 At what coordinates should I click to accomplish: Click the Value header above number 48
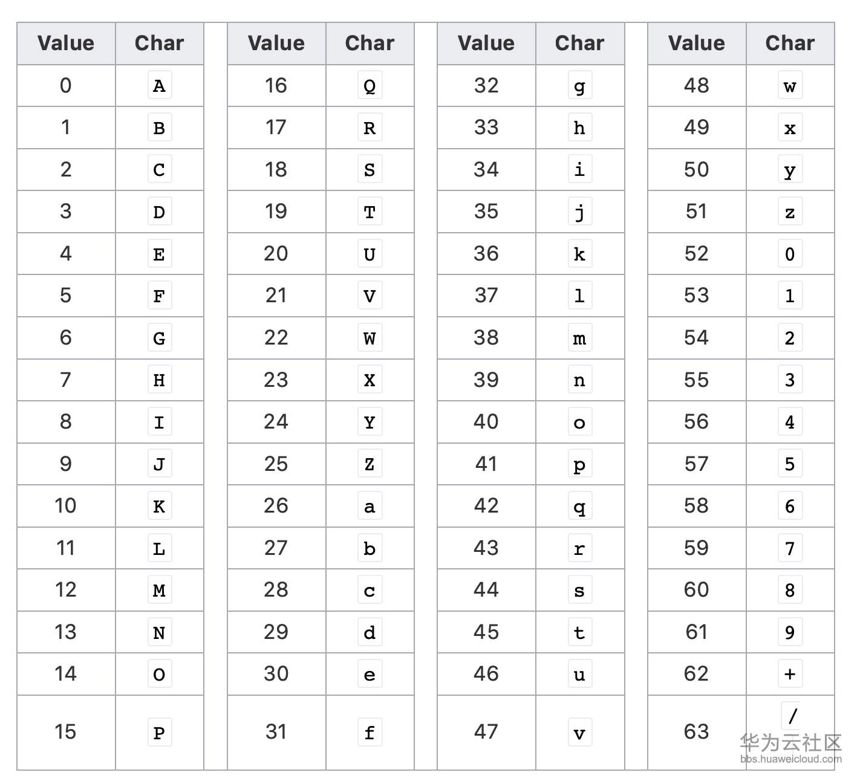696,44
